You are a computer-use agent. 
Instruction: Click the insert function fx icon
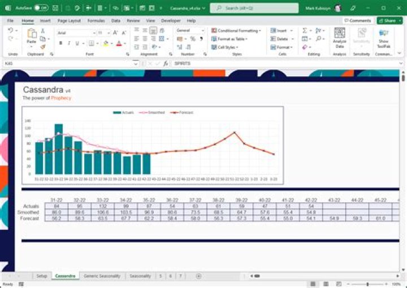(166, 64)
